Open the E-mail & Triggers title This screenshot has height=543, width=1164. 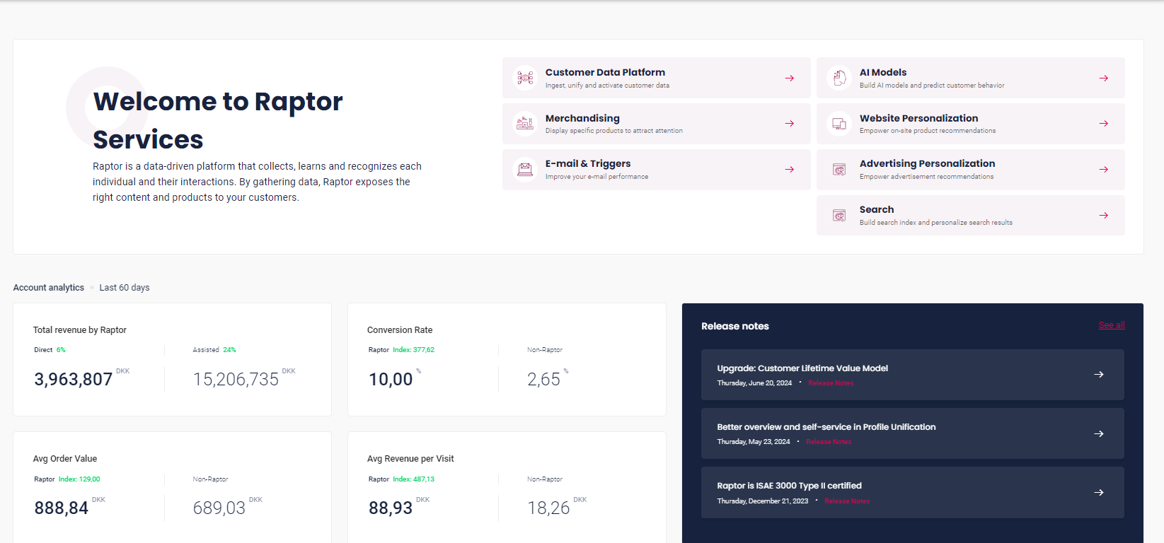[x=588, y=163]
